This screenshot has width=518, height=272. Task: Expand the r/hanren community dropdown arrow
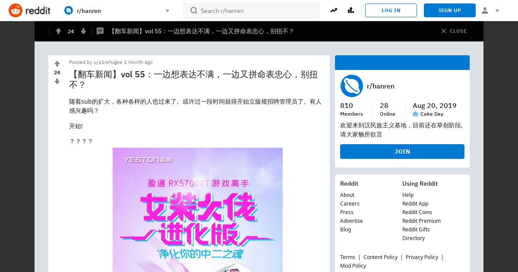pos(167,11)
